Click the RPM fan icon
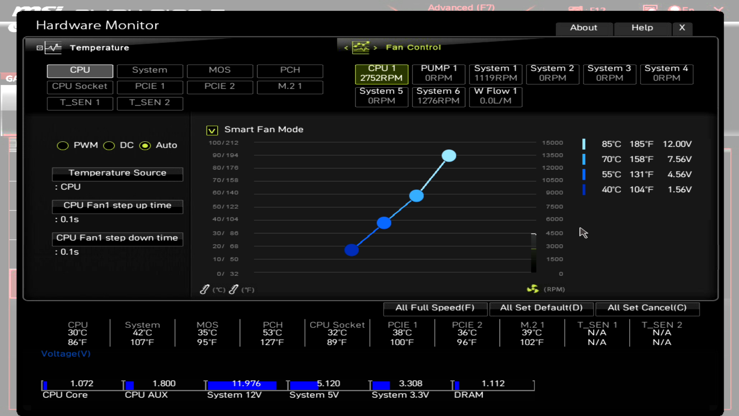Image resolution: width=739 pixels, height=416 pixels. click(x=533, y=289)
